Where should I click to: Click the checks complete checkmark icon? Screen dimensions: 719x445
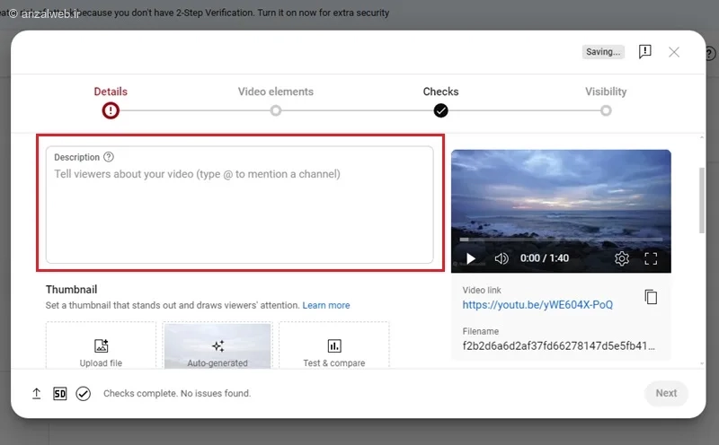tap(83, 393)
